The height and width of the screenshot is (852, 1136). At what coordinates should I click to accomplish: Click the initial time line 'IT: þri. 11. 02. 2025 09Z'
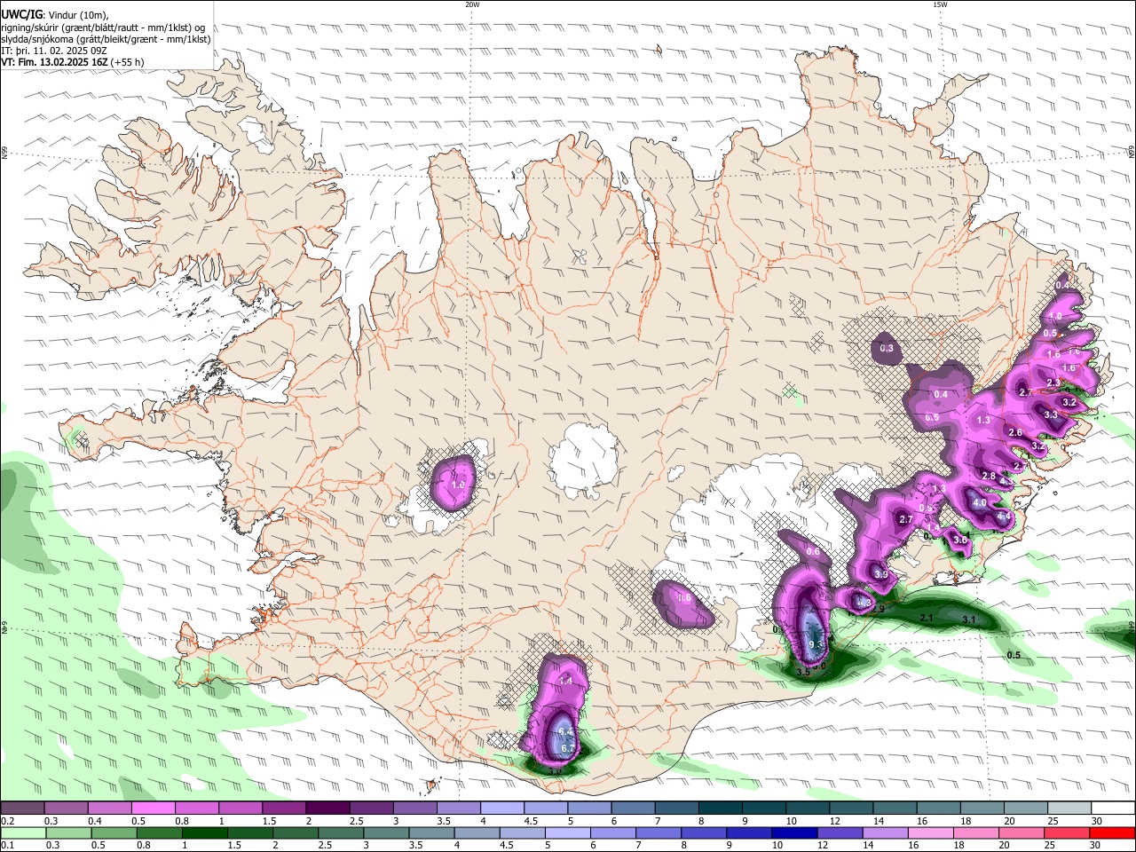click(x=53, y=51)
